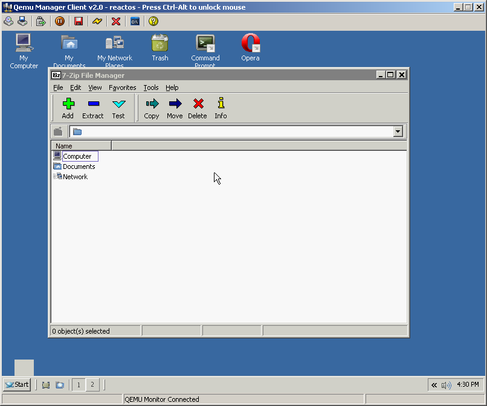The height and width of the screenshot is (406, 487).
Task: Run Test using the checkmark icon
Action: 118,108
